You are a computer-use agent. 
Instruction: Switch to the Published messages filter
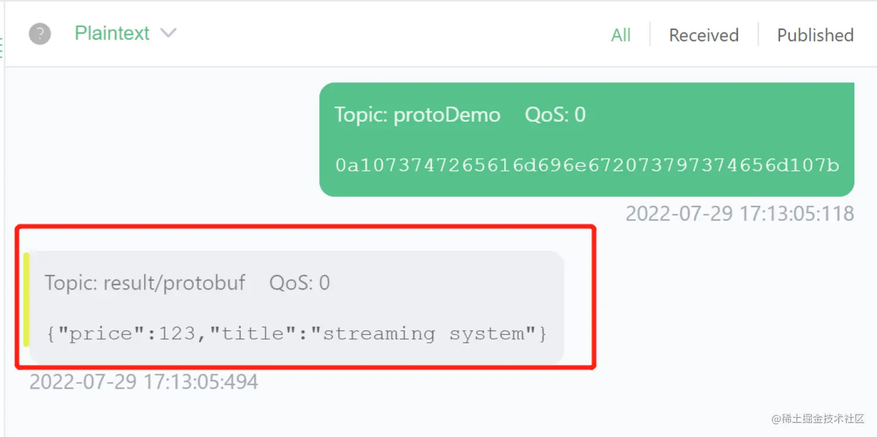[x=814, y=35]
